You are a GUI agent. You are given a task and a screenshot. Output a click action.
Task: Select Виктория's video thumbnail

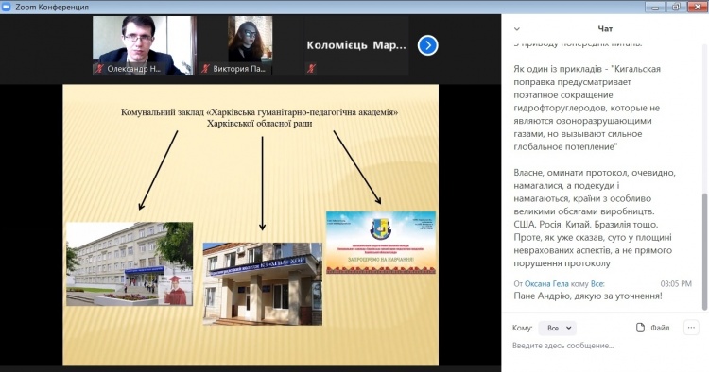(251, 45)
